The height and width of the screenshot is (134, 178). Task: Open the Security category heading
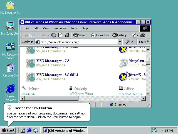[80, 88]
